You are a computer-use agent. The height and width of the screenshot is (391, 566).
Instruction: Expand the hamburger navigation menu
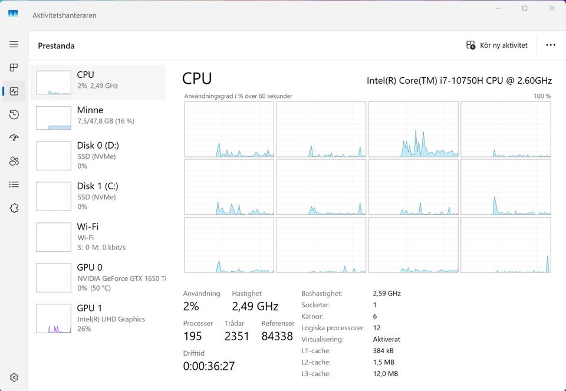(x=14, y=44)
